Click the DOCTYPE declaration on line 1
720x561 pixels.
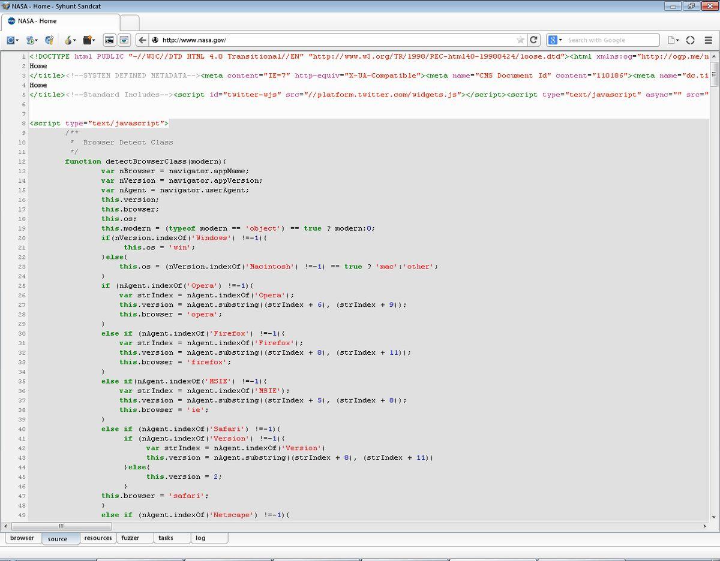pos(299,56)
